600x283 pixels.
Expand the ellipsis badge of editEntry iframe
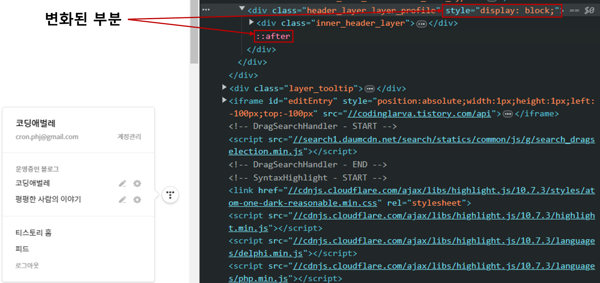tap(508, 114)
